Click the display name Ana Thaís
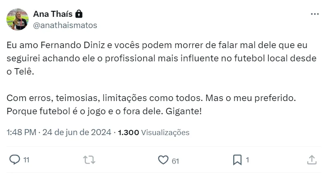 pyautogui.click(x=53, y=14)
